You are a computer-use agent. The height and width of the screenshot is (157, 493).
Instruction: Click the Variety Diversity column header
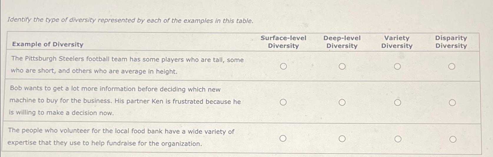(x=397, y=42)
